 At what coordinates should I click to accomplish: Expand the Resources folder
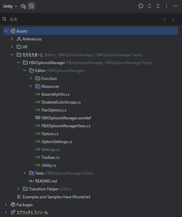point(31,86)
